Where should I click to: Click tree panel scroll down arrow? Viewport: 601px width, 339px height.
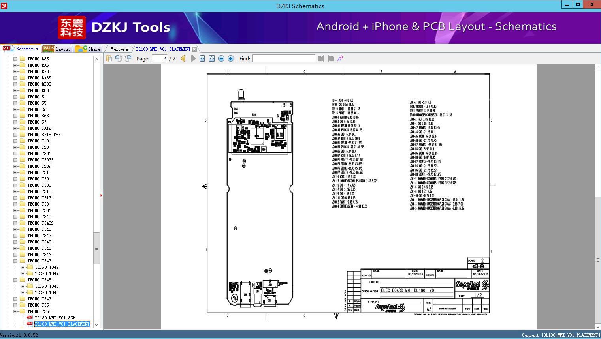(96, 325)
